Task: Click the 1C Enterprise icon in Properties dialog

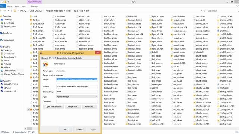Action: pyautogui.click(x=46, y=64)
